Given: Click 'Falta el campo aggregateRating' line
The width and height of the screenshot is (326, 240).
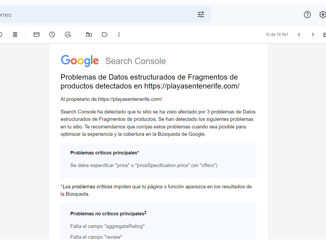Looking at the screenshot, I should coord(108,226).
